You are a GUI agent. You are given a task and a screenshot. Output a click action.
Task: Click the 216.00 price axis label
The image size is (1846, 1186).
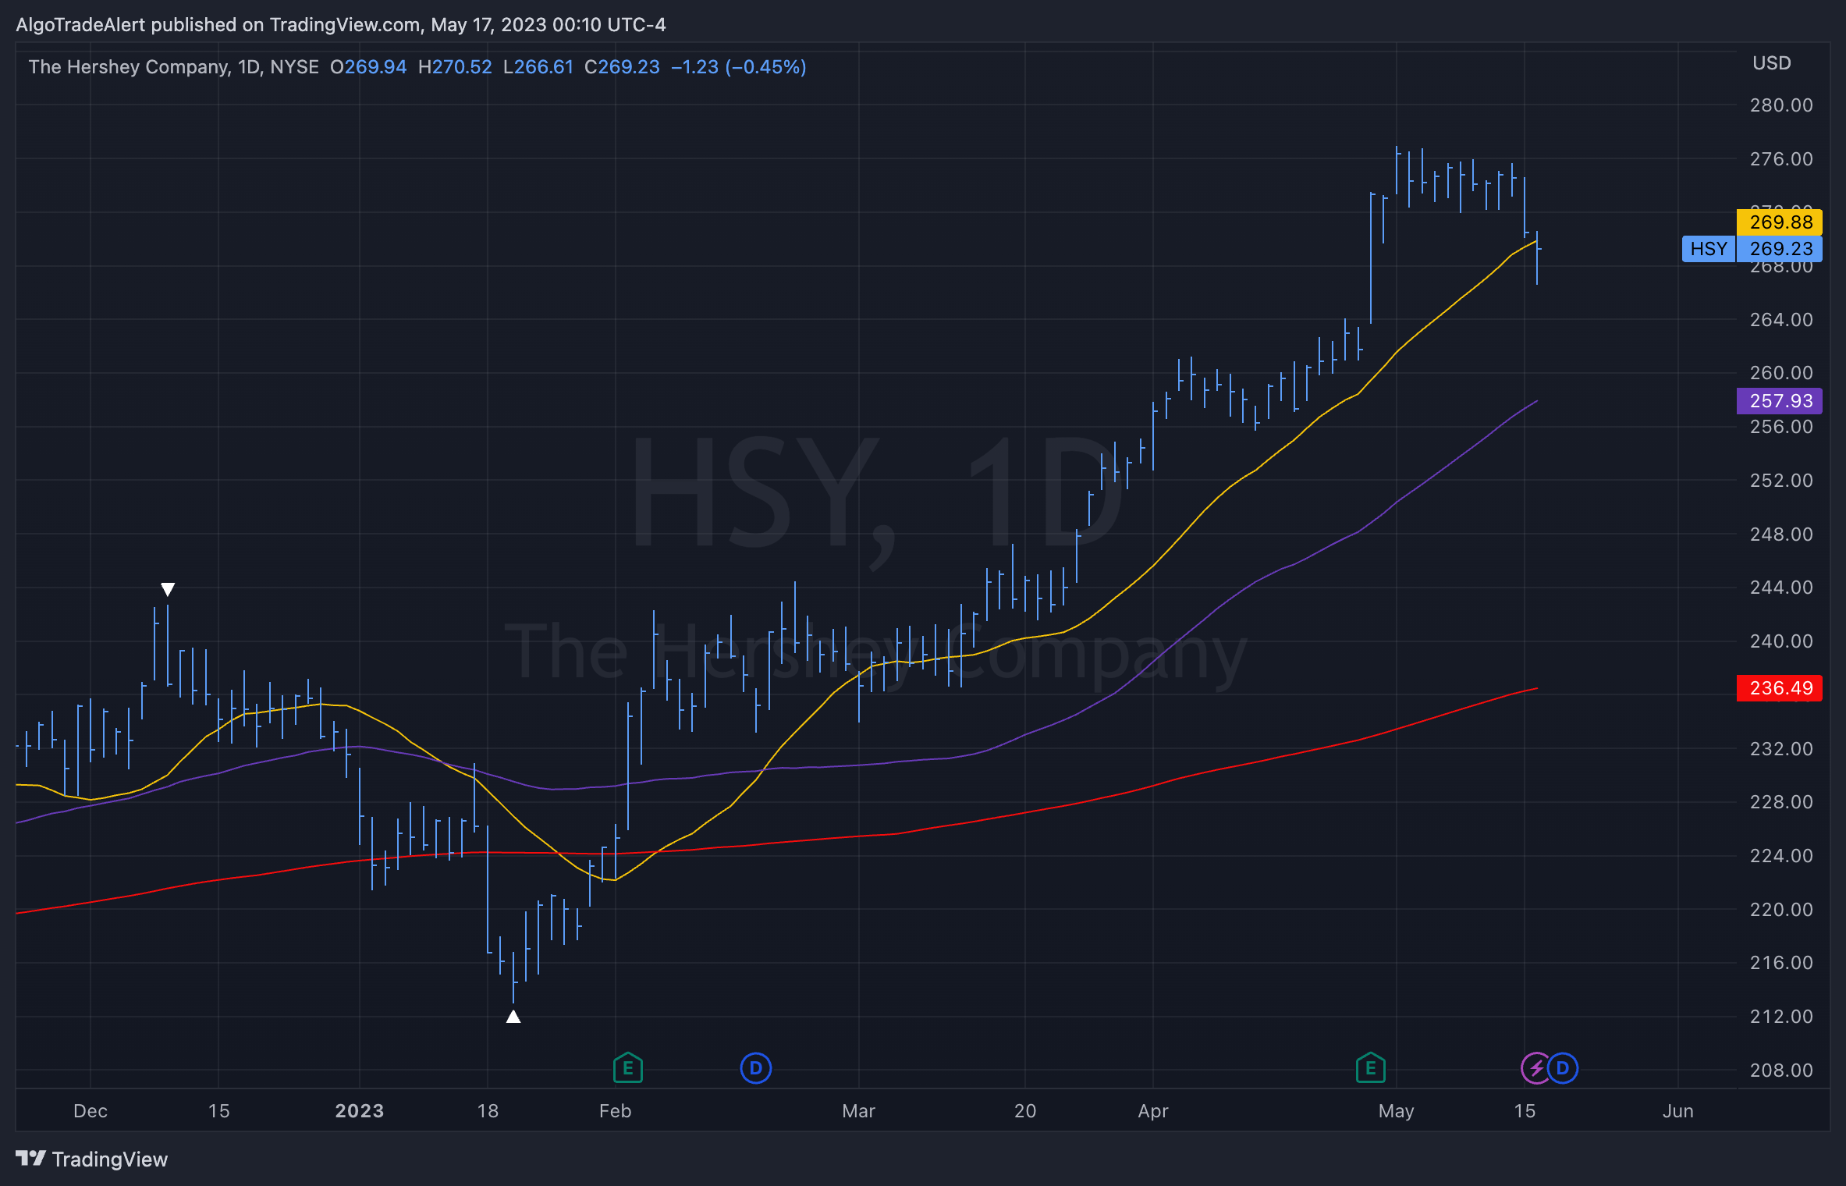pyautogui.click(x=1781, y=963)
